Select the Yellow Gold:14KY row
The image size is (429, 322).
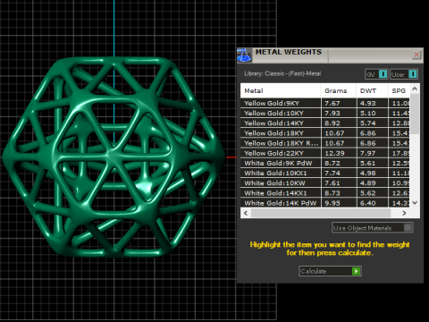[325, 123]
